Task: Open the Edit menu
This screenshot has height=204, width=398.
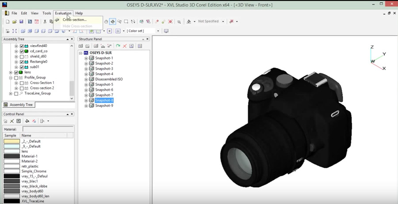Action: [x=24, y=13]
